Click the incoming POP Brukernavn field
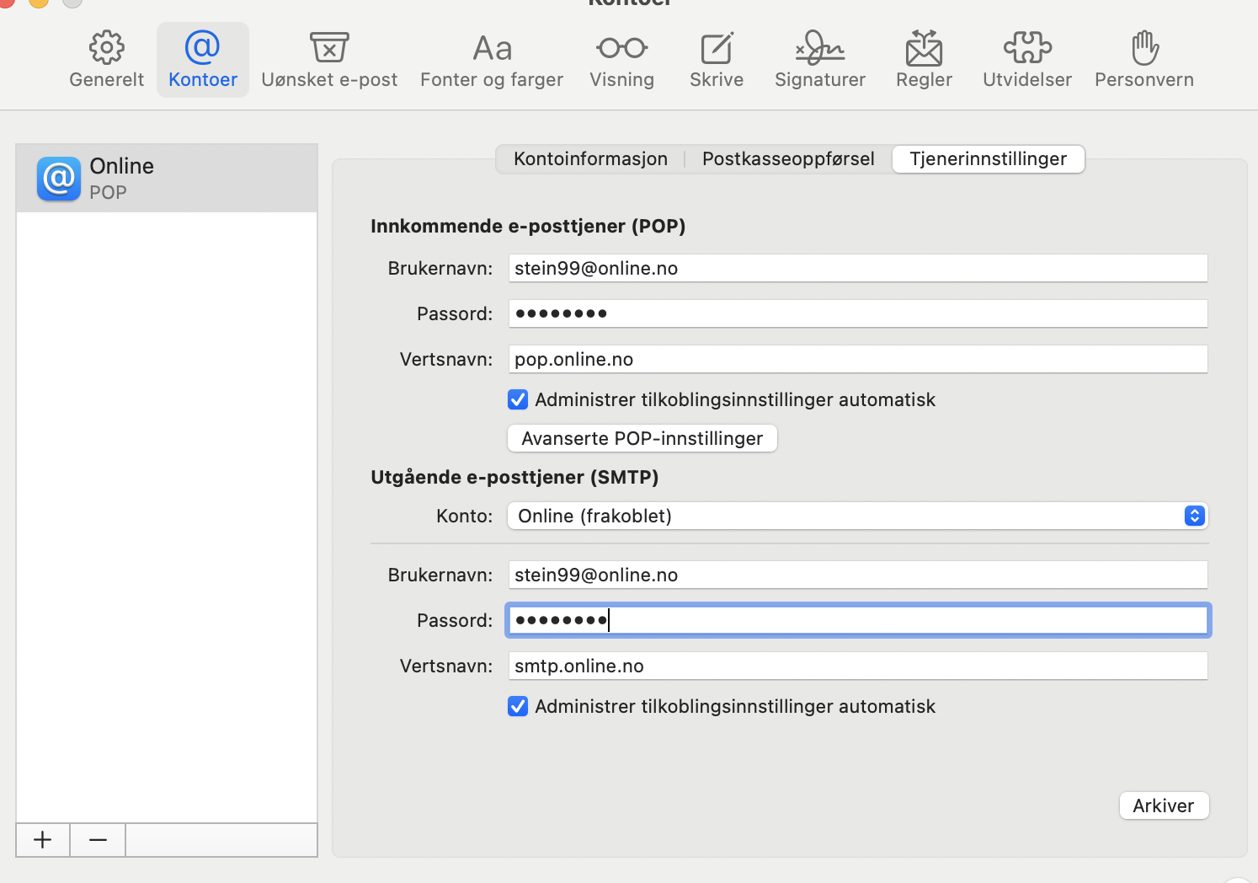The width and height of the screenshot is (1258, 883). tap(858, 268)
